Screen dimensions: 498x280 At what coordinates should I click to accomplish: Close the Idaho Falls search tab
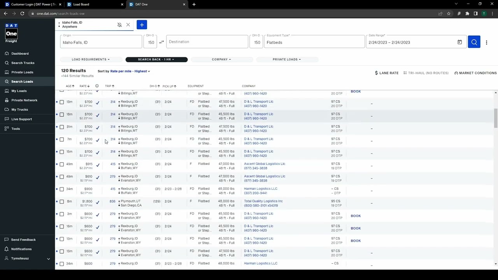click(128, 25)
